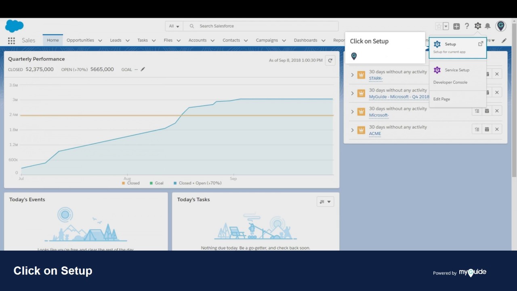Open the Today's Tasks filter dropdown

(325, 202)
